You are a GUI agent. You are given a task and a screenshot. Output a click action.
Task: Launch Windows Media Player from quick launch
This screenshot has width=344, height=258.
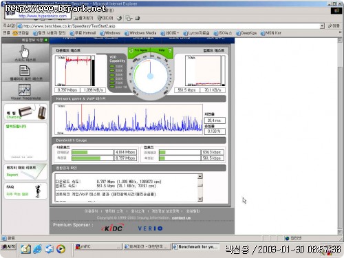tap(61, 249)
